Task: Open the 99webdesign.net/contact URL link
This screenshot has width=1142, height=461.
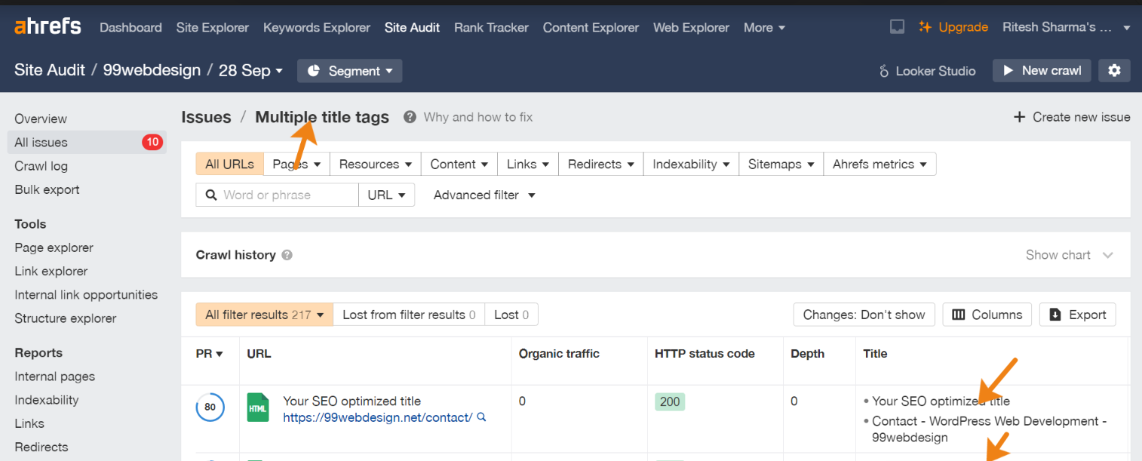Action: pos(377,417)
